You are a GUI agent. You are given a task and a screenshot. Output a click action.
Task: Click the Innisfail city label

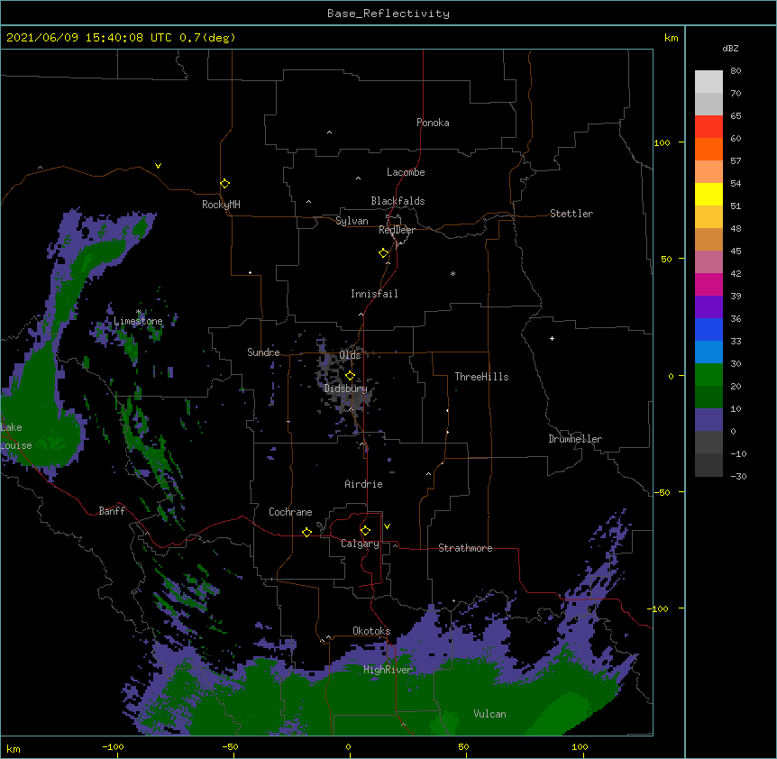tap(374, 294)
